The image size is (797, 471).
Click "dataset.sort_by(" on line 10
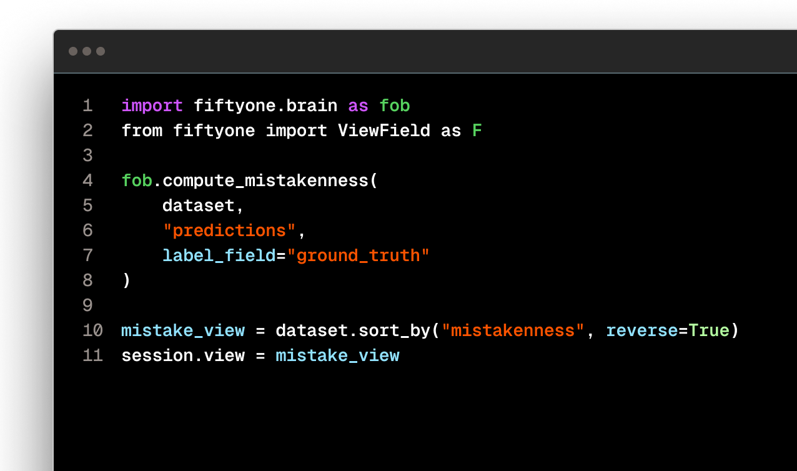click(x=358, y=331)
